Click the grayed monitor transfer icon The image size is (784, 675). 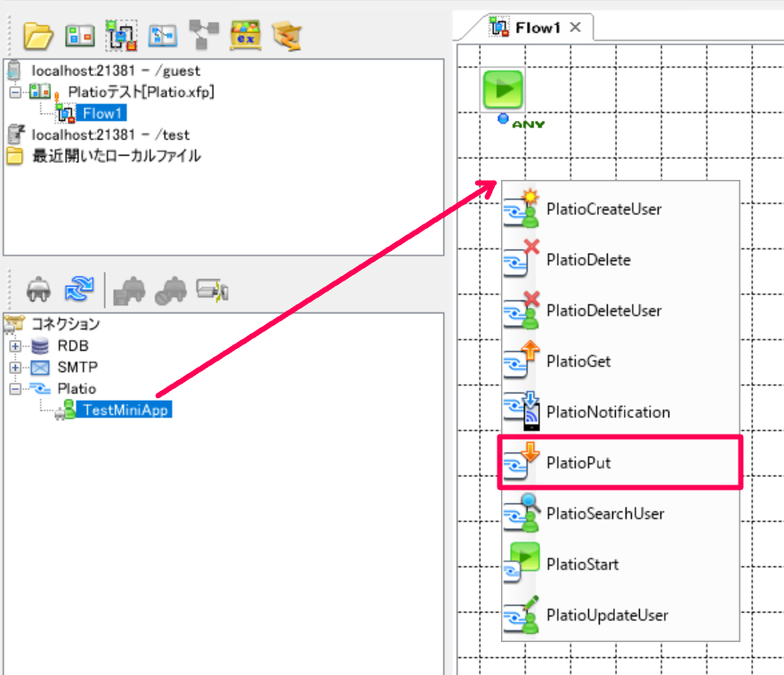click(213, 290)
